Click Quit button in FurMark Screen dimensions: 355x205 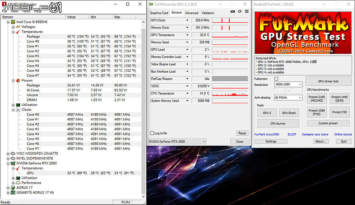[344, 141]
